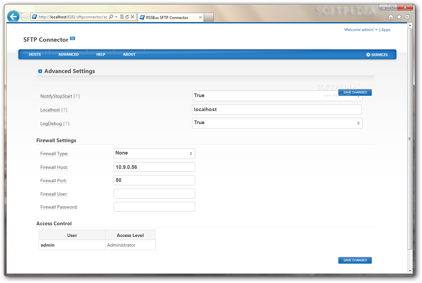Open the browser Home icon
This screenshot has width=422, height=283.
pyautogui.click(x=391, y=17)
